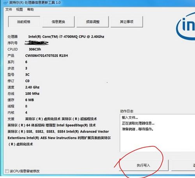Click the partially visible button beside 执行写入
This screenshot has height=178, width=195.
tap(183, 165)
